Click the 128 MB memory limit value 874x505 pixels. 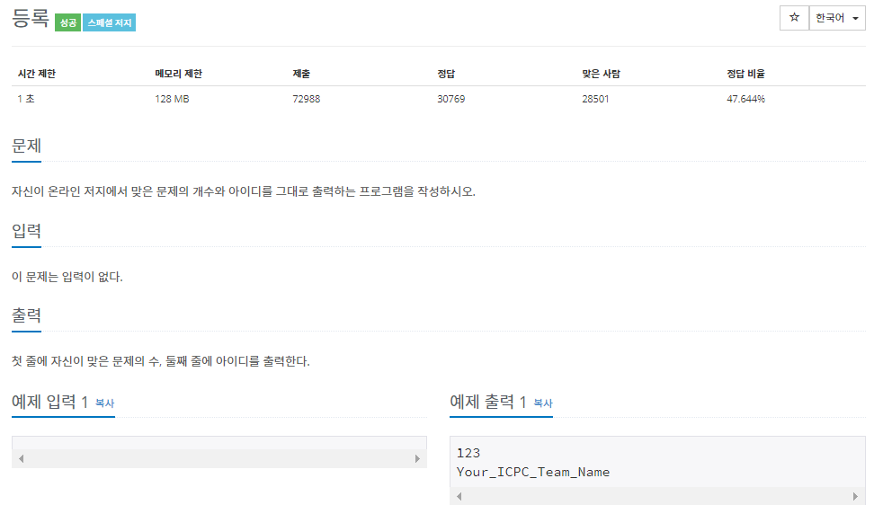point(173,99)
